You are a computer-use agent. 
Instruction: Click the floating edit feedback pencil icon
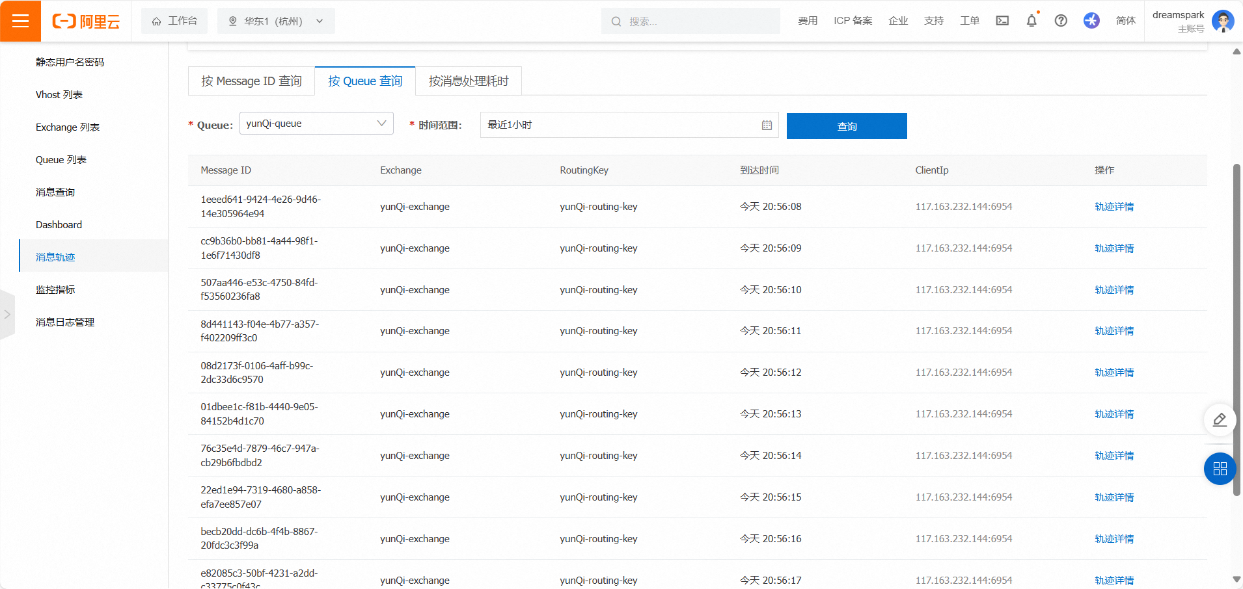coord(1220,420)
